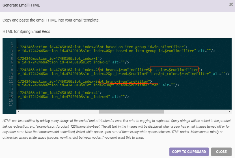
Task: Click scrollbar track left of the thumb
Action: coord(57,112)
